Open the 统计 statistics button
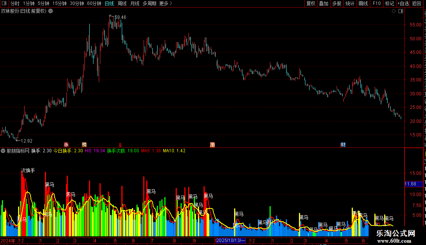 pos(350,3)
